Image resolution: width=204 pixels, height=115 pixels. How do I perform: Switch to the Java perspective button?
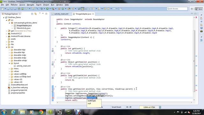pos(199,9)
